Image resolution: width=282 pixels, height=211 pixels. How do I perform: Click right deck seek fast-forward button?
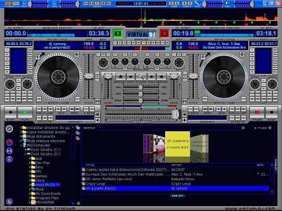[211, 109]
